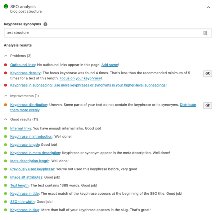Click orange bullet beside Keyphrase distribution
The image size is (216, 220).
tap(5, 105)
